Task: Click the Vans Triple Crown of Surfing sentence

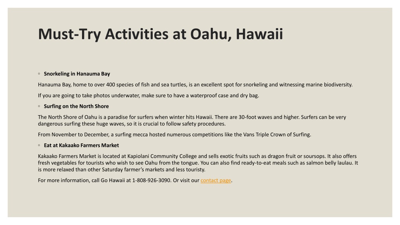Action: click(x=175, y=135)
